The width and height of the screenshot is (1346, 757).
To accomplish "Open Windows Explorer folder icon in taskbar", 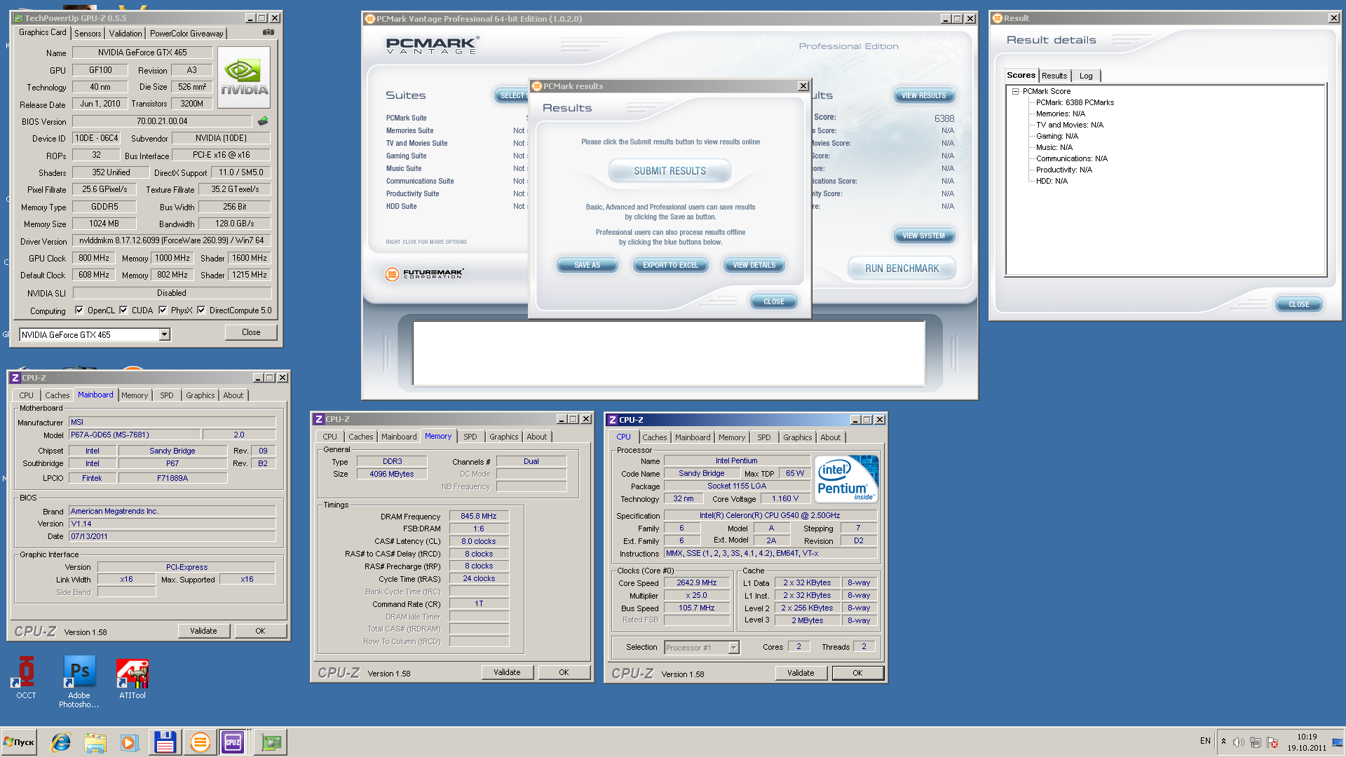I will 95,742.
